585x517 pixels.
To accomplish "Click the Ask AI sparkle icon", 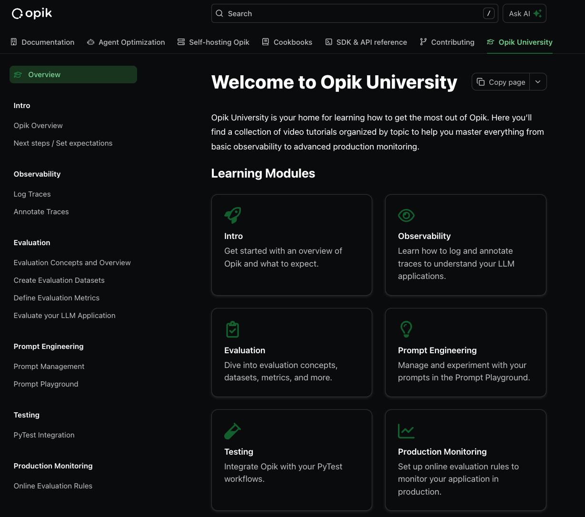I will pyautogui.click(x=537, y=13).
